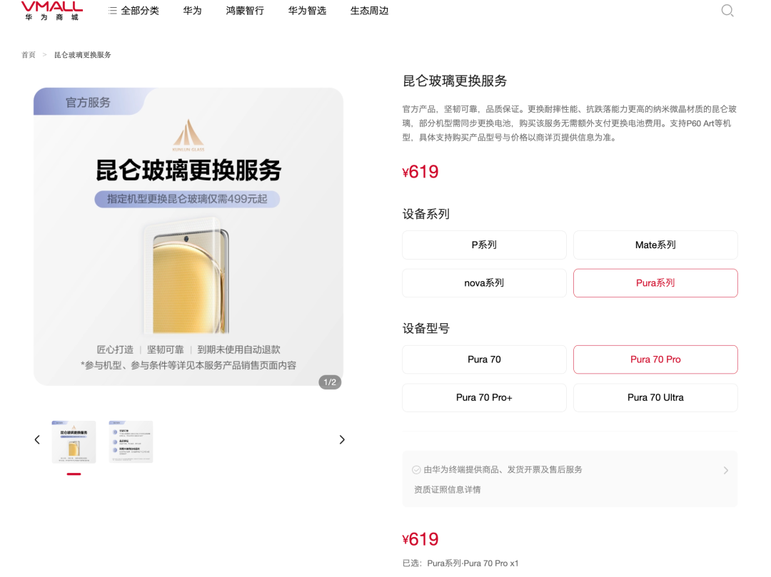This screenshot has height=577, width=771.
Task: Click the 已选: Pura系列·Pura 70 Pro x1 text
Action: point(460,563)
